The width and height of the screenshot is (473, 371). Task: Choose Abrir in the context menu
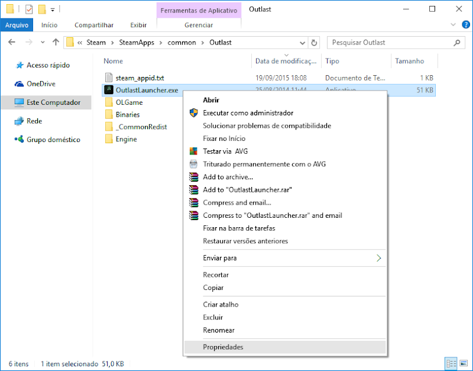tap(285, 100)
